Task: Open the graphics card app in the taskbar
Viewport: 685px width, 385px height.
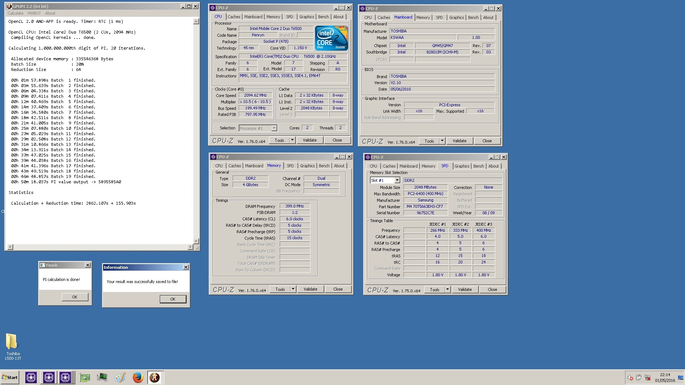Action: tap(85, 378)
